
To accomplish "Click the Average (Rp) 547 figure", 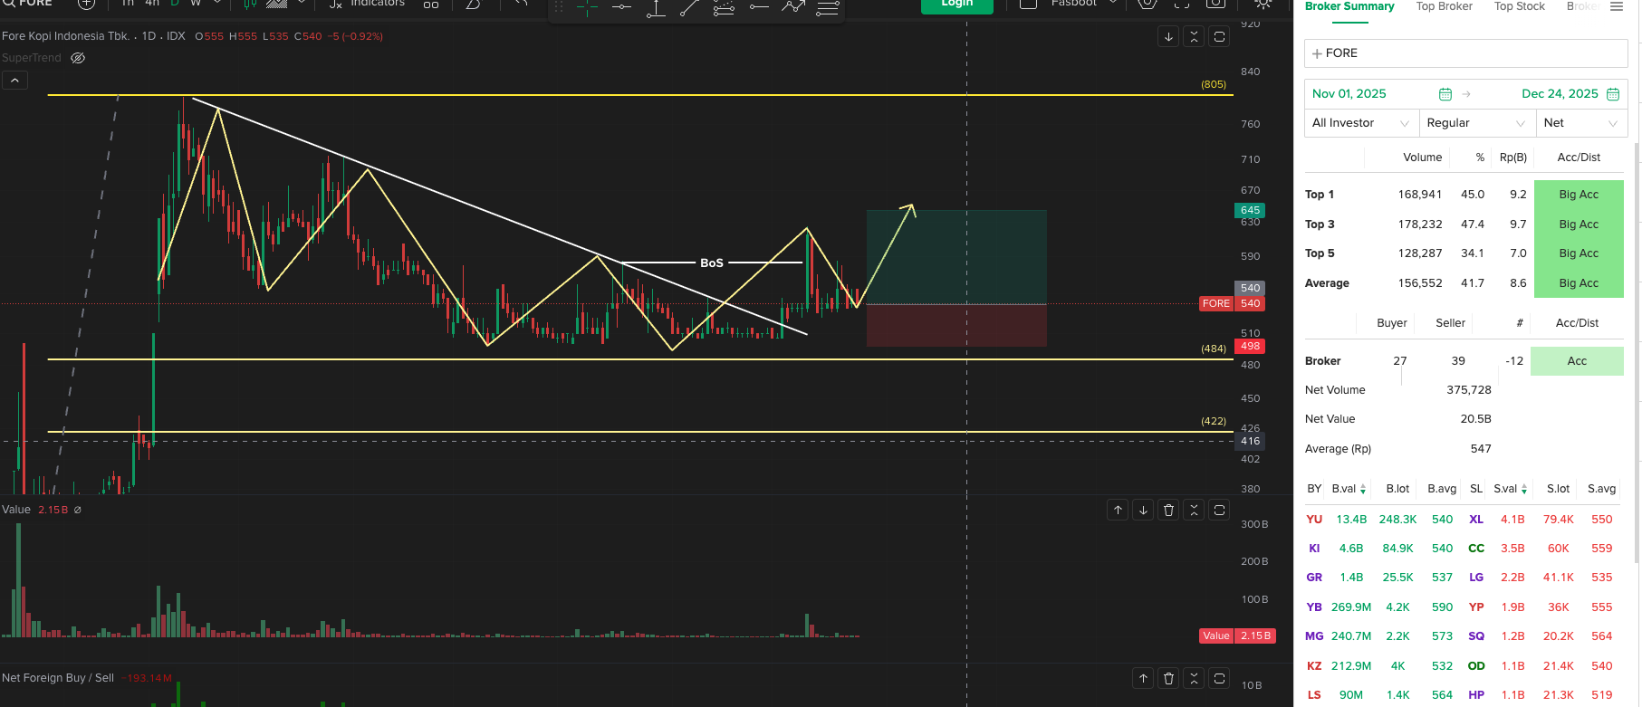I will (1481, 449).
